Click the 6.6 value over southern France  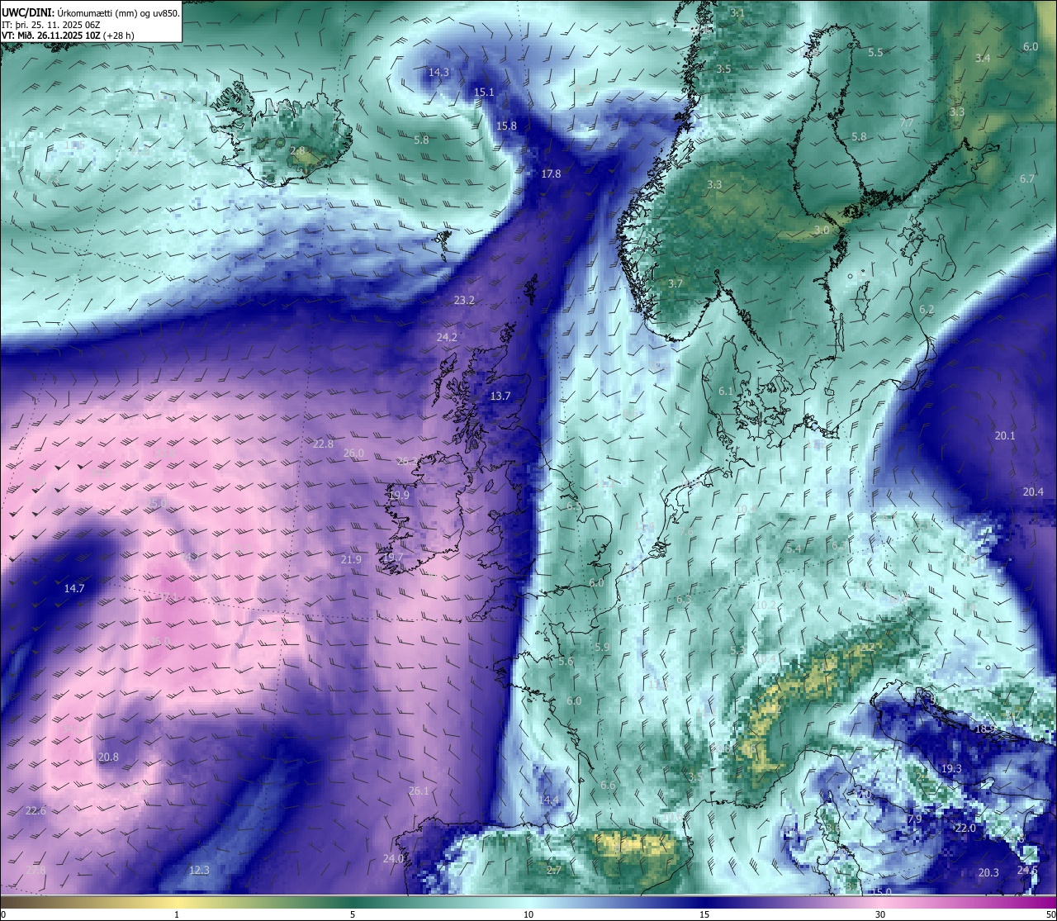click(x=608, y=785)
